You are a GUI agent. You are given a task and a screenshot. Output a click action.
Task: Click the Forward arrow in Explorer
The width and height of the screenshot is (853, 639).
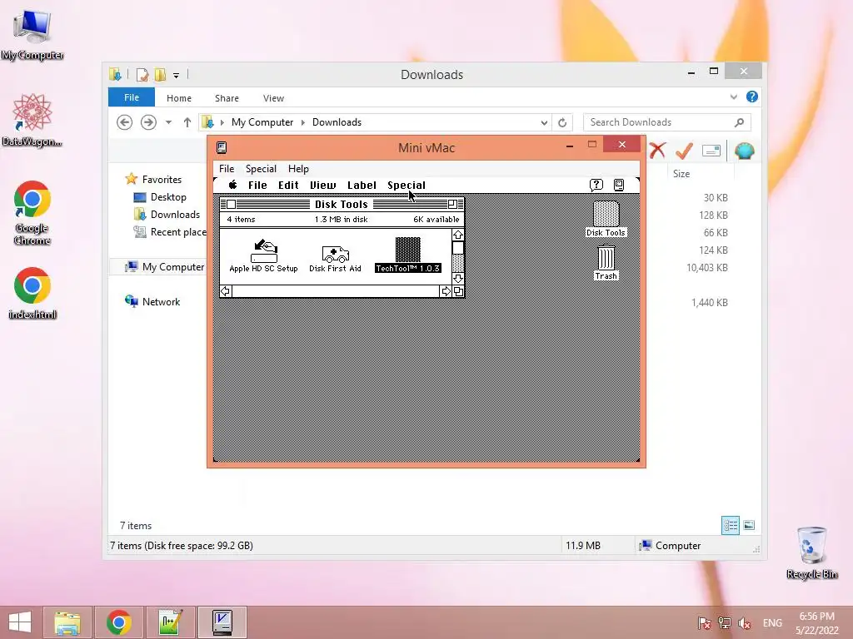(x=148, y=122)
